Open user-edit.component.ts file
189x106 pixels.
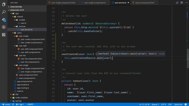pos(30,52)
